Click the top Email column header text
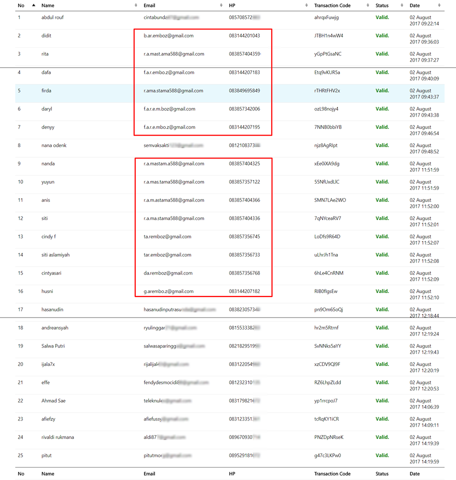The width and height of the screenshot is (456, 480). tap(149, 5)
